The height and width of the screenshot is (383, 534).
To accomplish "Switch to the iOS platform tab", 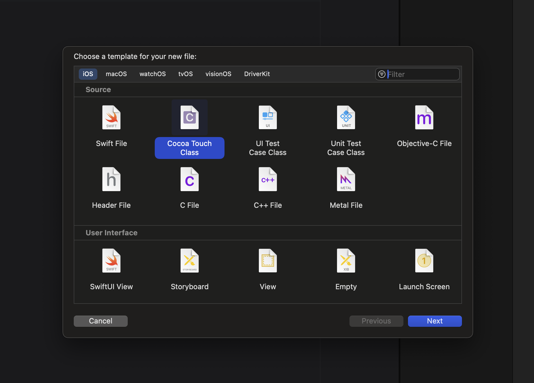I will coord(88,74).
